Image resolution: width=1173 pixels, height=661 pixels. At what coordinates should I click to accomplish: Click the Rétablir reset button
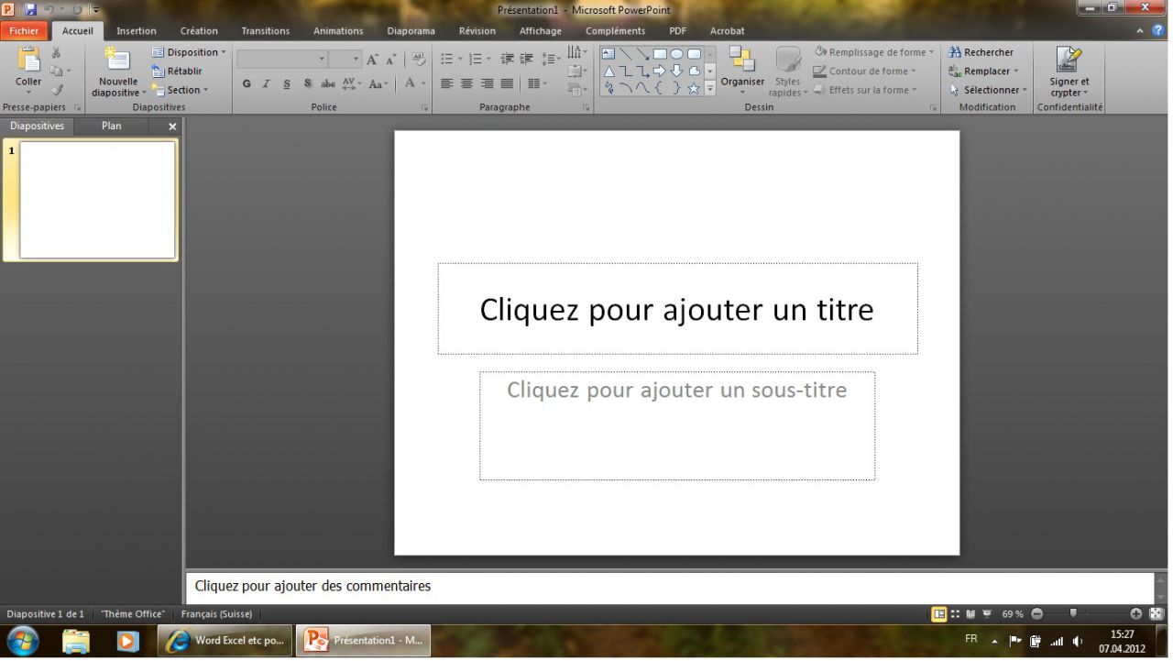point(177,72)
